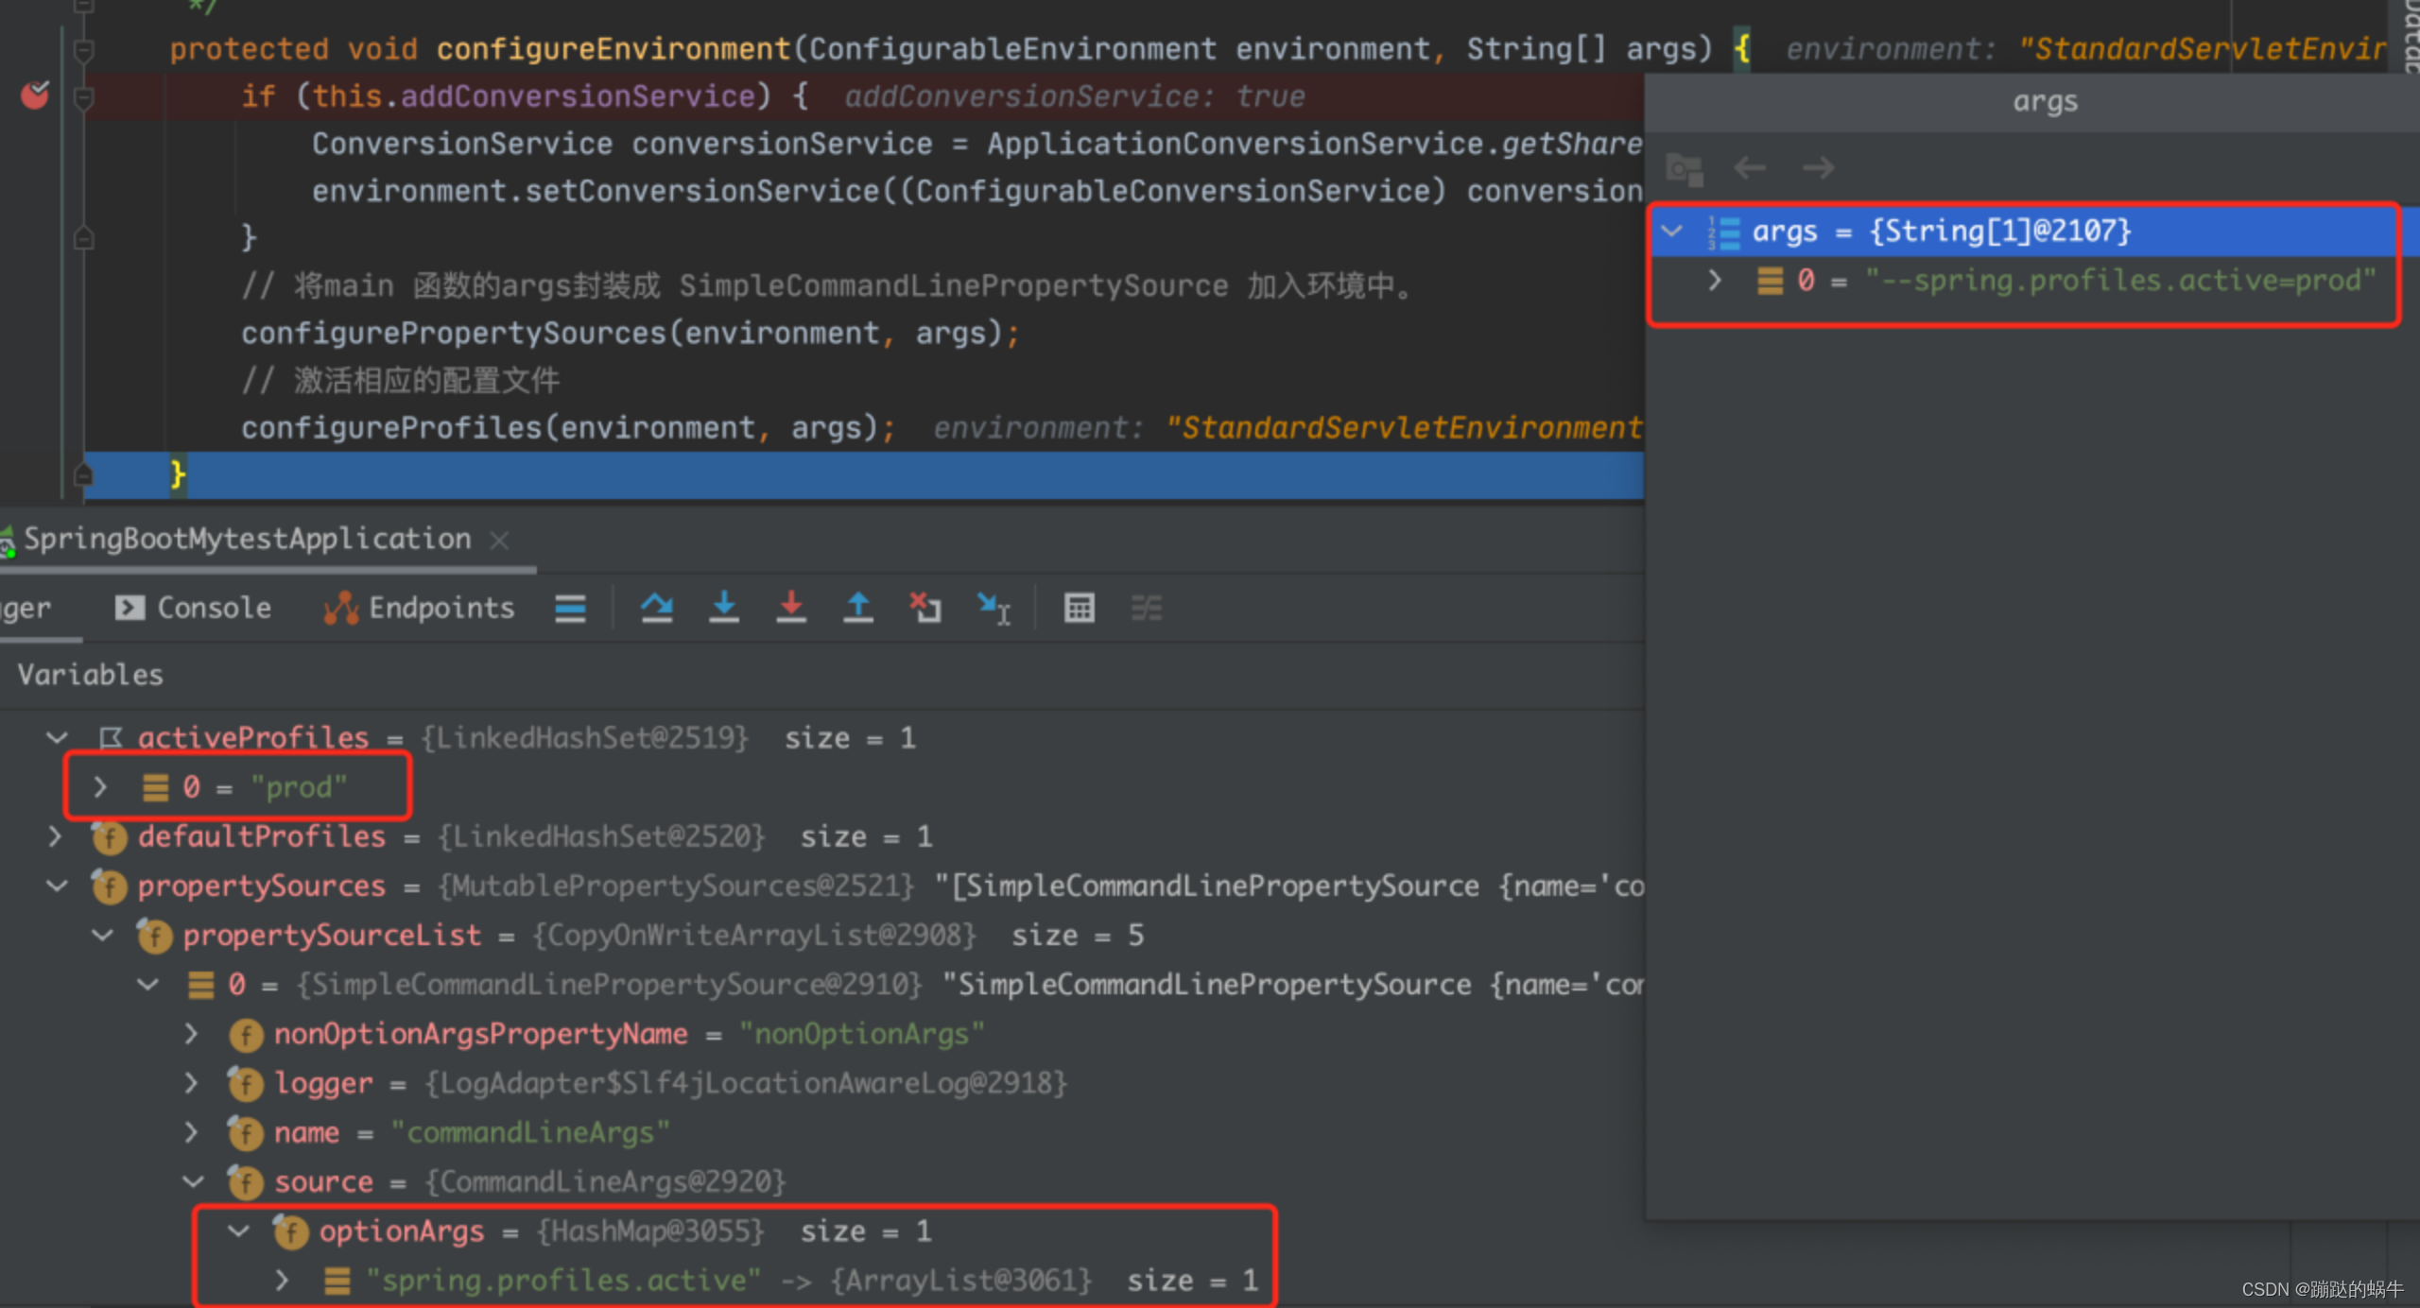Click the Step Over debugger icon
This screenshot has height=1308, width=2420.
(x=657, y=608)
